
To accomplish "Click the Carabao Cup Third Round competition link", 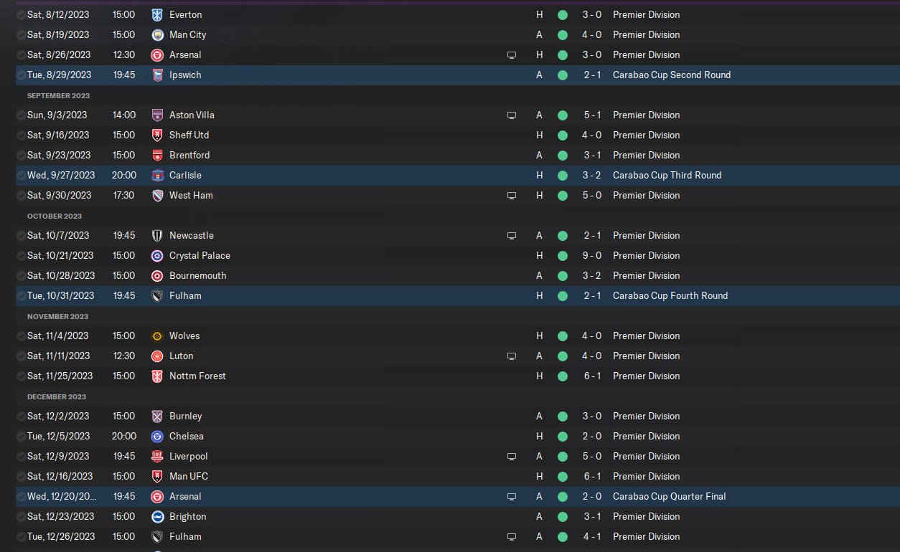I will point(667,175).
